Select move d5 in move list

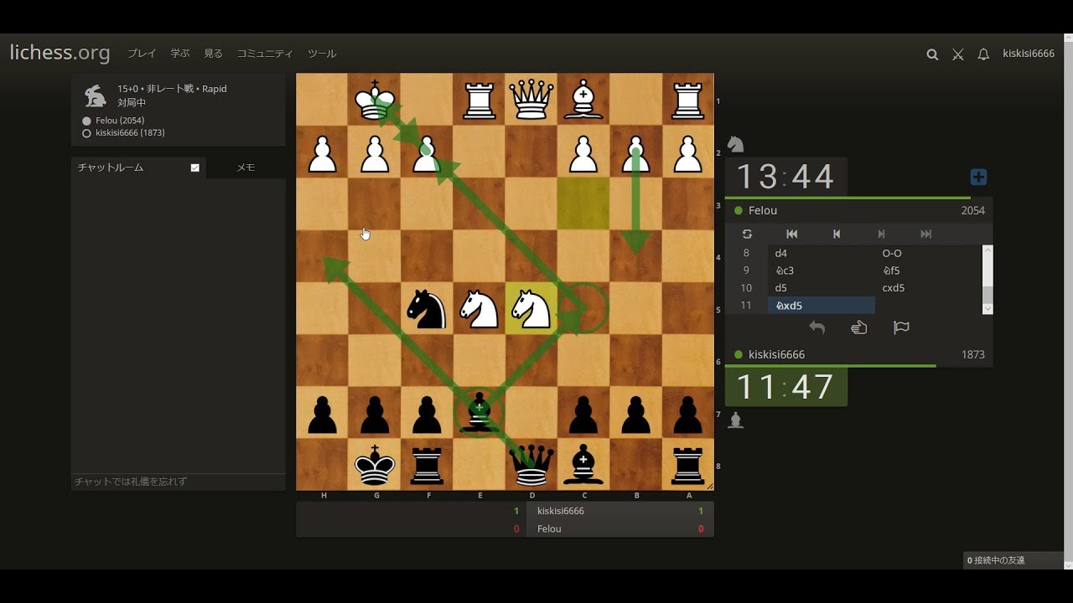point(822,288)
